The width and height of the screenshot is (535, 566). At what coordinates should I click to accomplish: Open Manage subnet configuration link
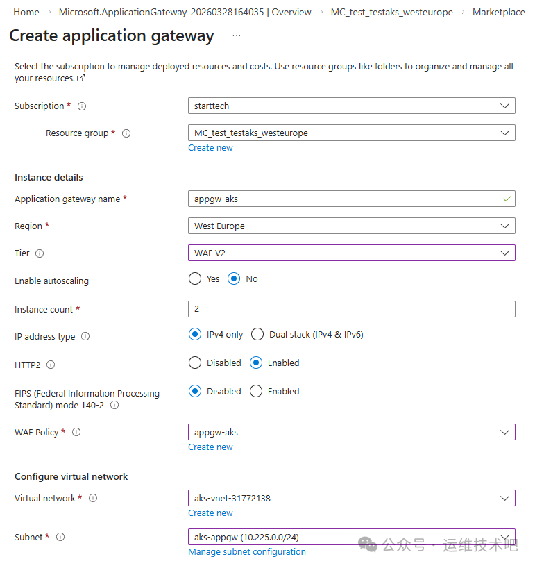(x=247, y=552)
